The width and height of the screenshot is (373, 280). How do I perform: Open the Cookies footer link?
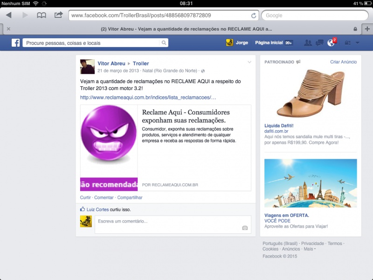(270, 249)
